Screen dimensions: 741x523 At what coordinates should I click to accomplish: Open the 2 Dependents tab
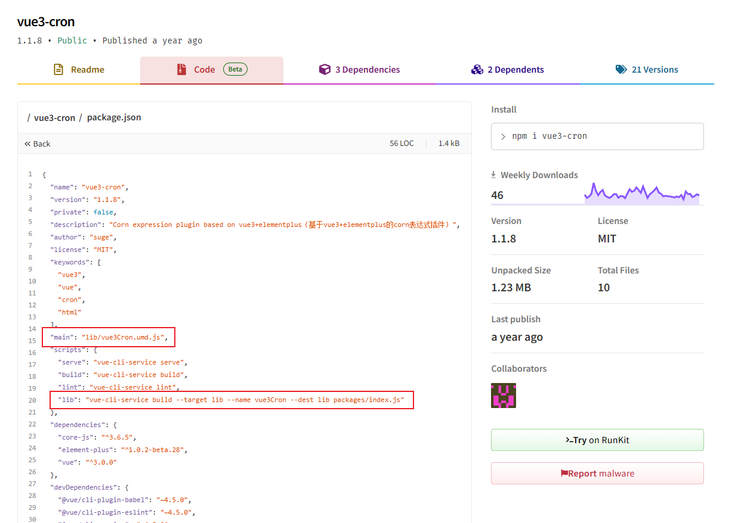pyautogui.click(x=507, y=70)
